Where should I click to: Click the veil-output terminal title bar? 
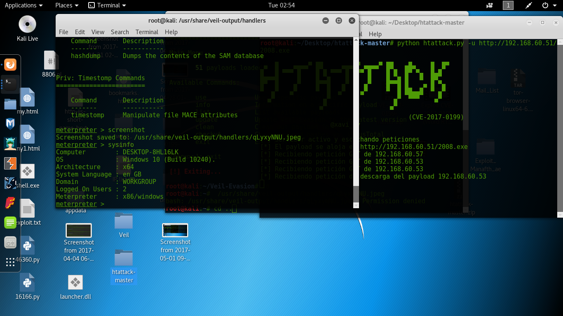207,21
